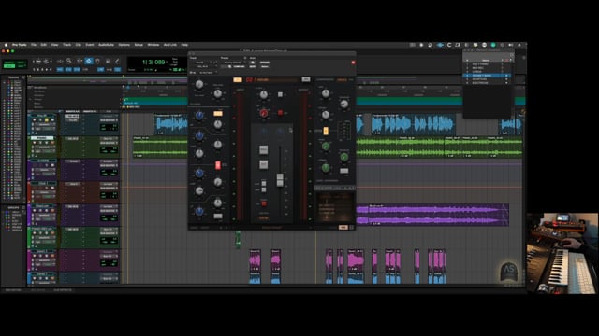Click the plug-in channel fader handle
Image resolution: width=599 pixels, height=336 pixels.
coord(280,180)
